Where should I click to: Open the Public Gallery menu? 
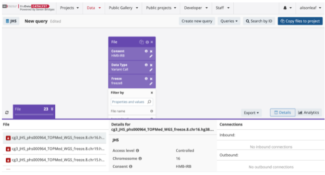coord(123,8)
